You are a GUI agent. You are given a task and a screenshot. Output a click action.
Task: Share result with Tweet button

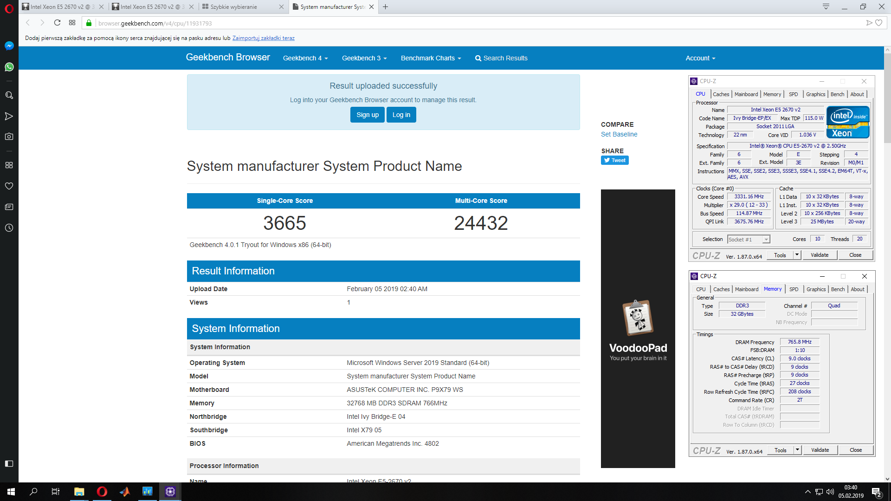pos(614,160)
